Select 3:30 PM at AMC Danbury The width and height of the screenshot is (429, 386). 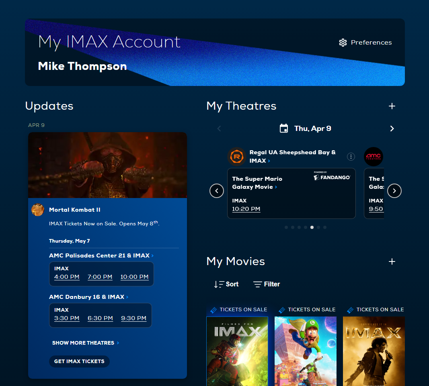tap(67, 318)
